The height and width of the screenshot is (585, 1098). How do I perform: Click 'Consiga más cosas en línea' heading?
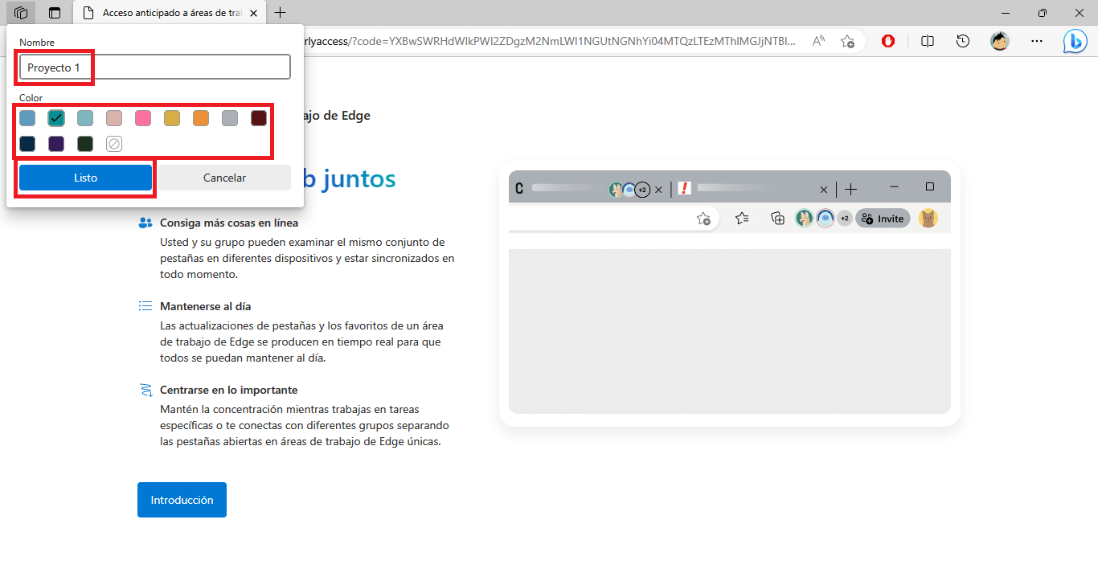click(x=229, y=223)
